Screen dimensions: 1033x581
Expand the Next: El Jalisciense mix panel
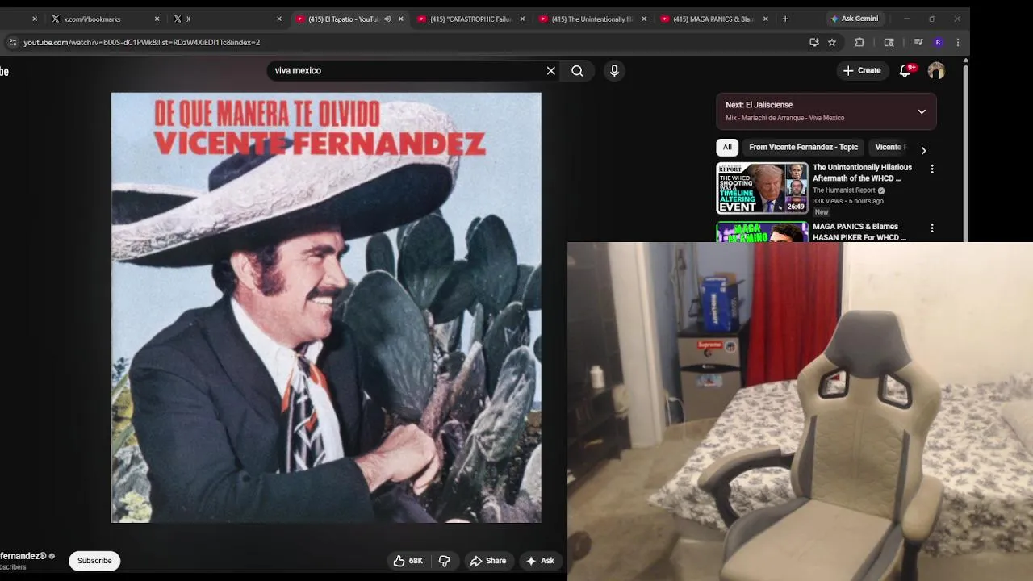pyautogui.click(x=922, y=111)
